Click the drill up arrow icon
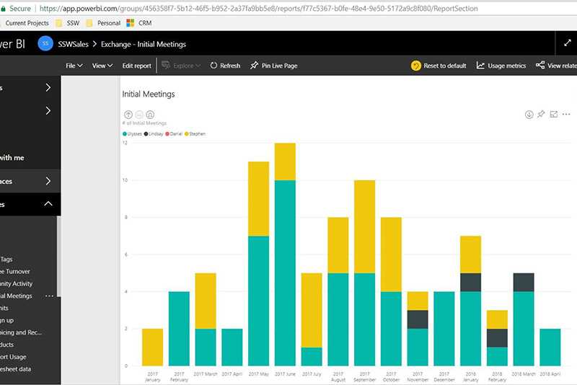Image resolution: width=577 pixels, height=385 pixels. (128, 115)
